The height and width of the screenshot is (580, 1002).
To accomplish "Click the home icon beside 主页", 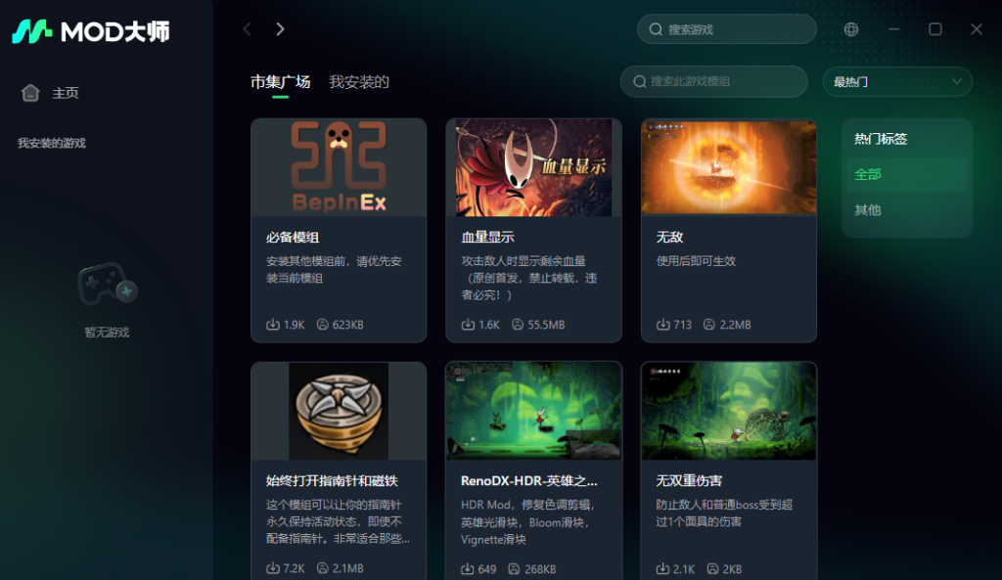I will (31, 93).
